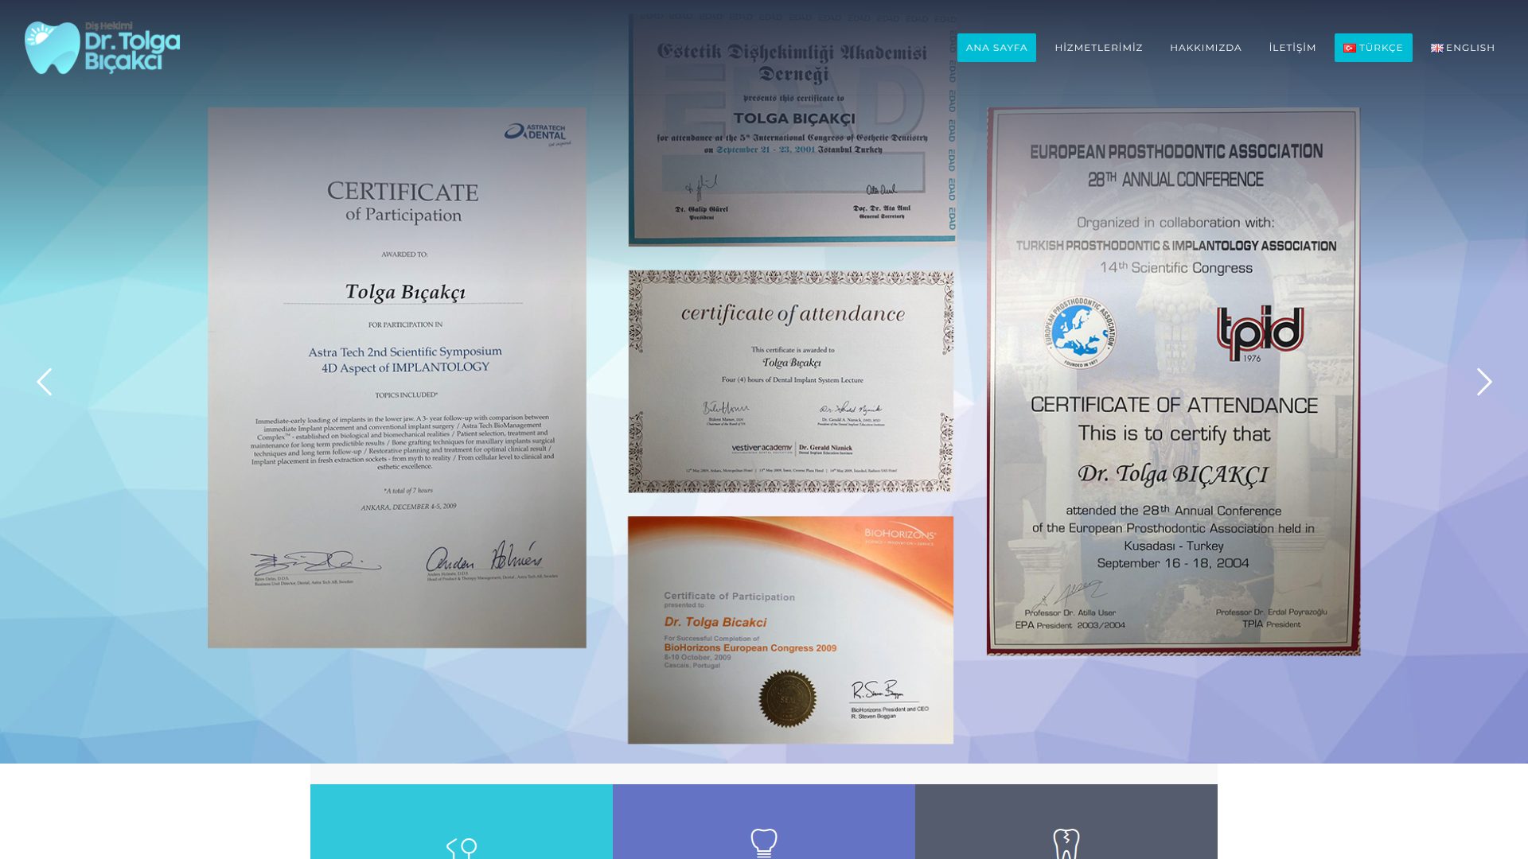Click the Turkish flag icon
The image size is (1528, 859).
[x=1350, y=48]
